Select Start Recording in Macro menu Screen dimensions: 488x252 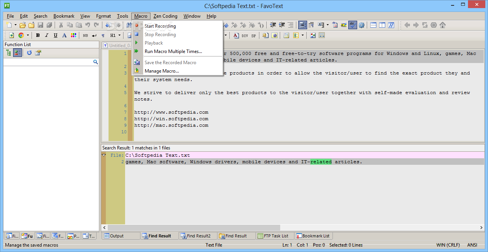coord(160,26)
